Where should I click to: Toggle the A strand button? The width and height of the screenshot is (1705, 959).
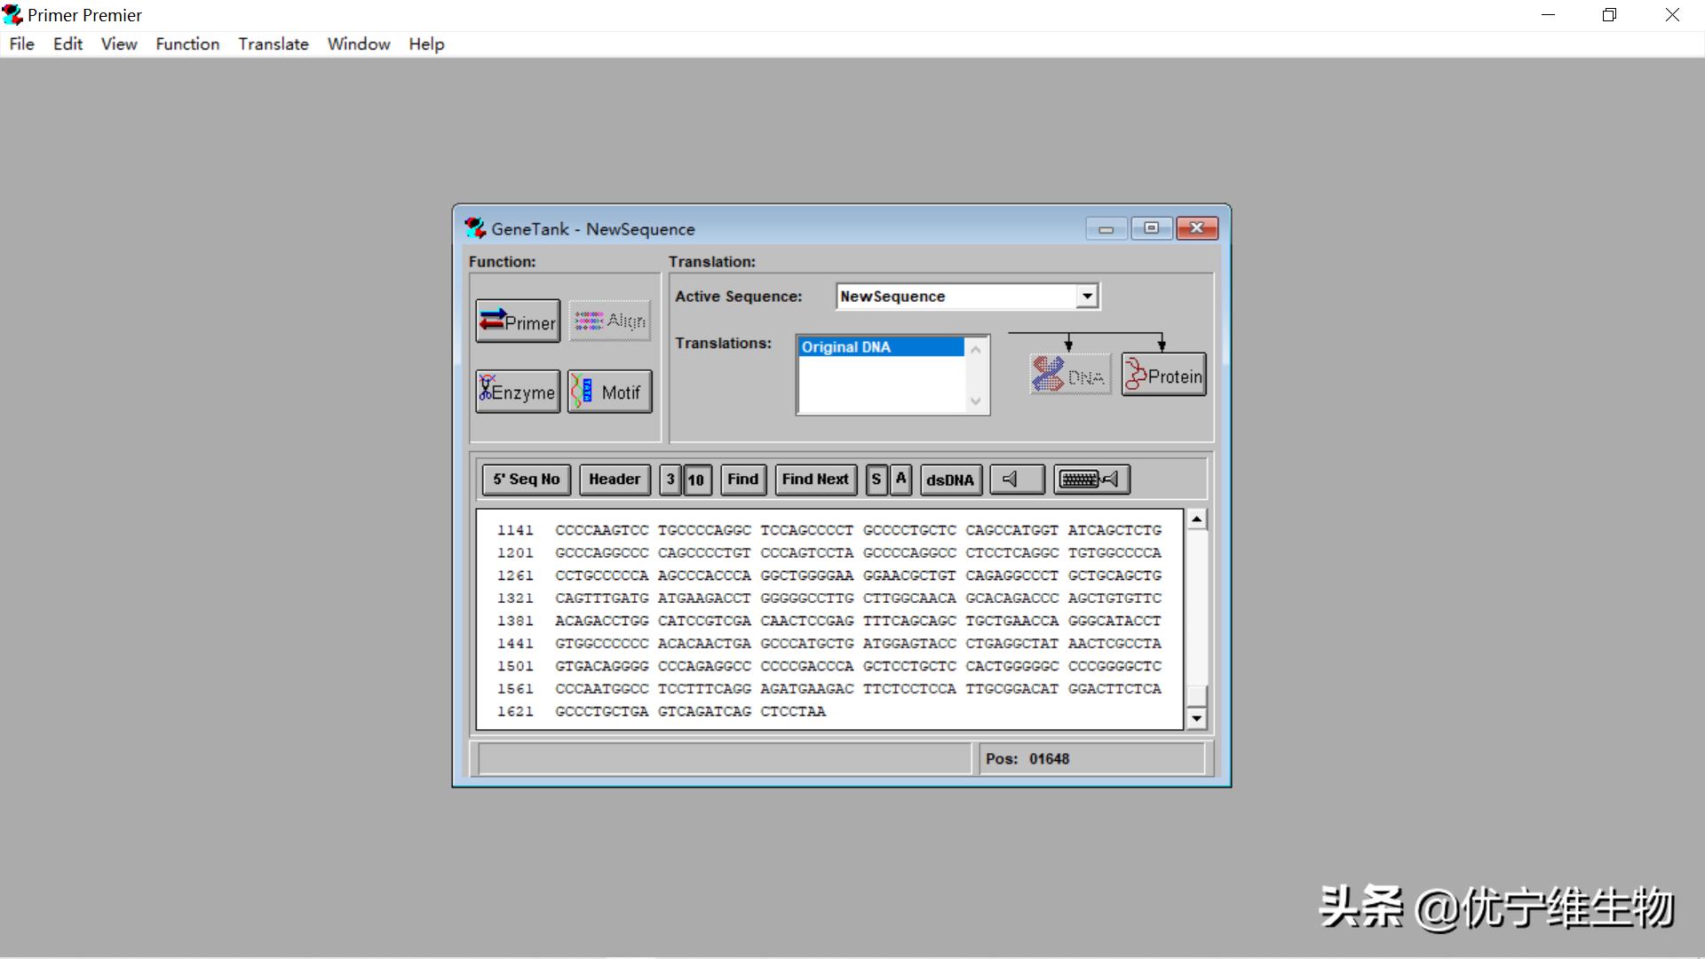click(900, 479)
